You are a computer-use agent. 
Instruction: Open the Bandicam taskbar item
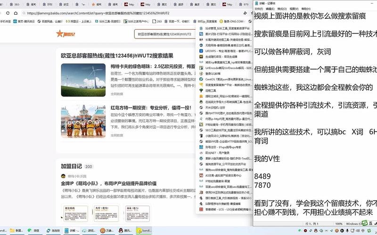pos(144,230)
